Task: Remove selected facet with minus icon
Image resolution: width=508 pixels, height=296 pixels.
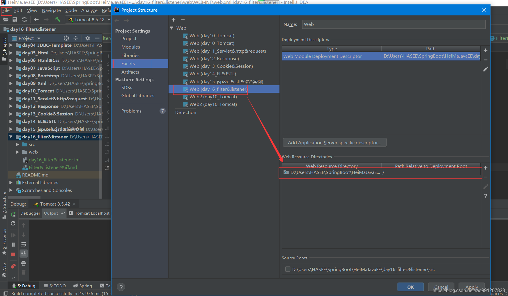Action: 183,20
